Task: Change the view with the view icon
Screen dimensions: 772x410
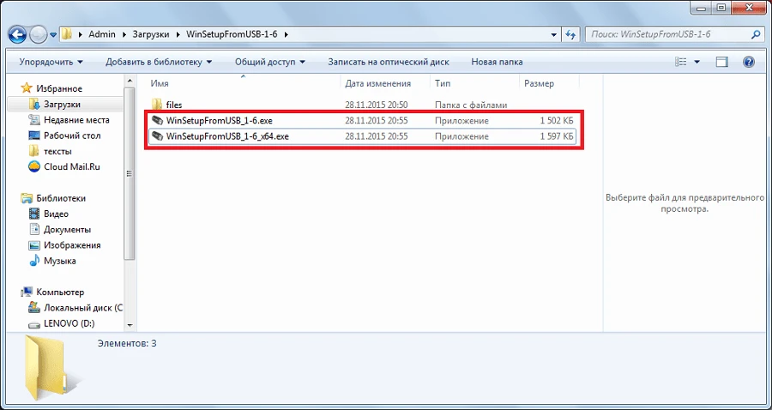Action: coord(681,62)
